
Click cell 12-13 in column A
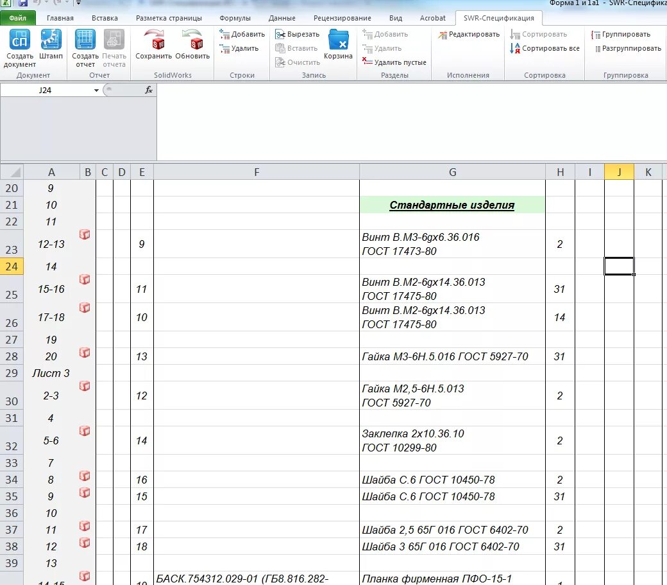click(x=51, y=244)
